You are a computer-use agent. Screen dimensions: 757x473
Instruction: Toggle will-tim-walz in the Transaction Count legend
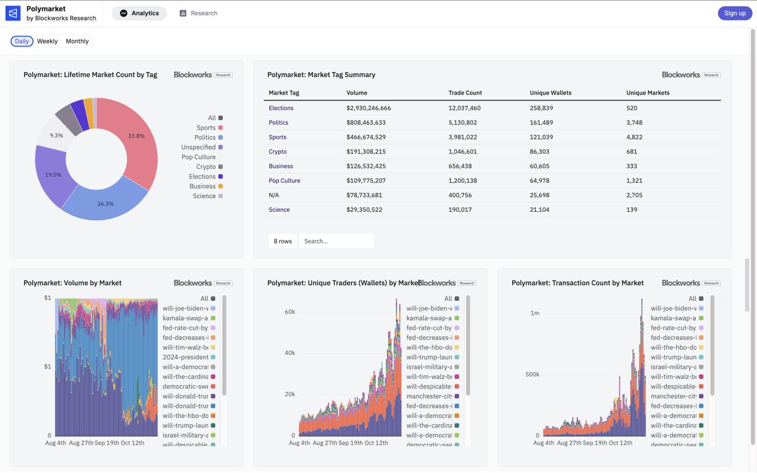pos(678,377)
